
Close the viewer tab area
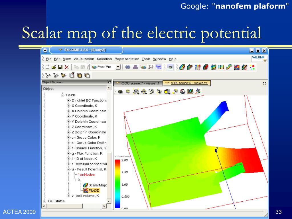click(264, 84)
